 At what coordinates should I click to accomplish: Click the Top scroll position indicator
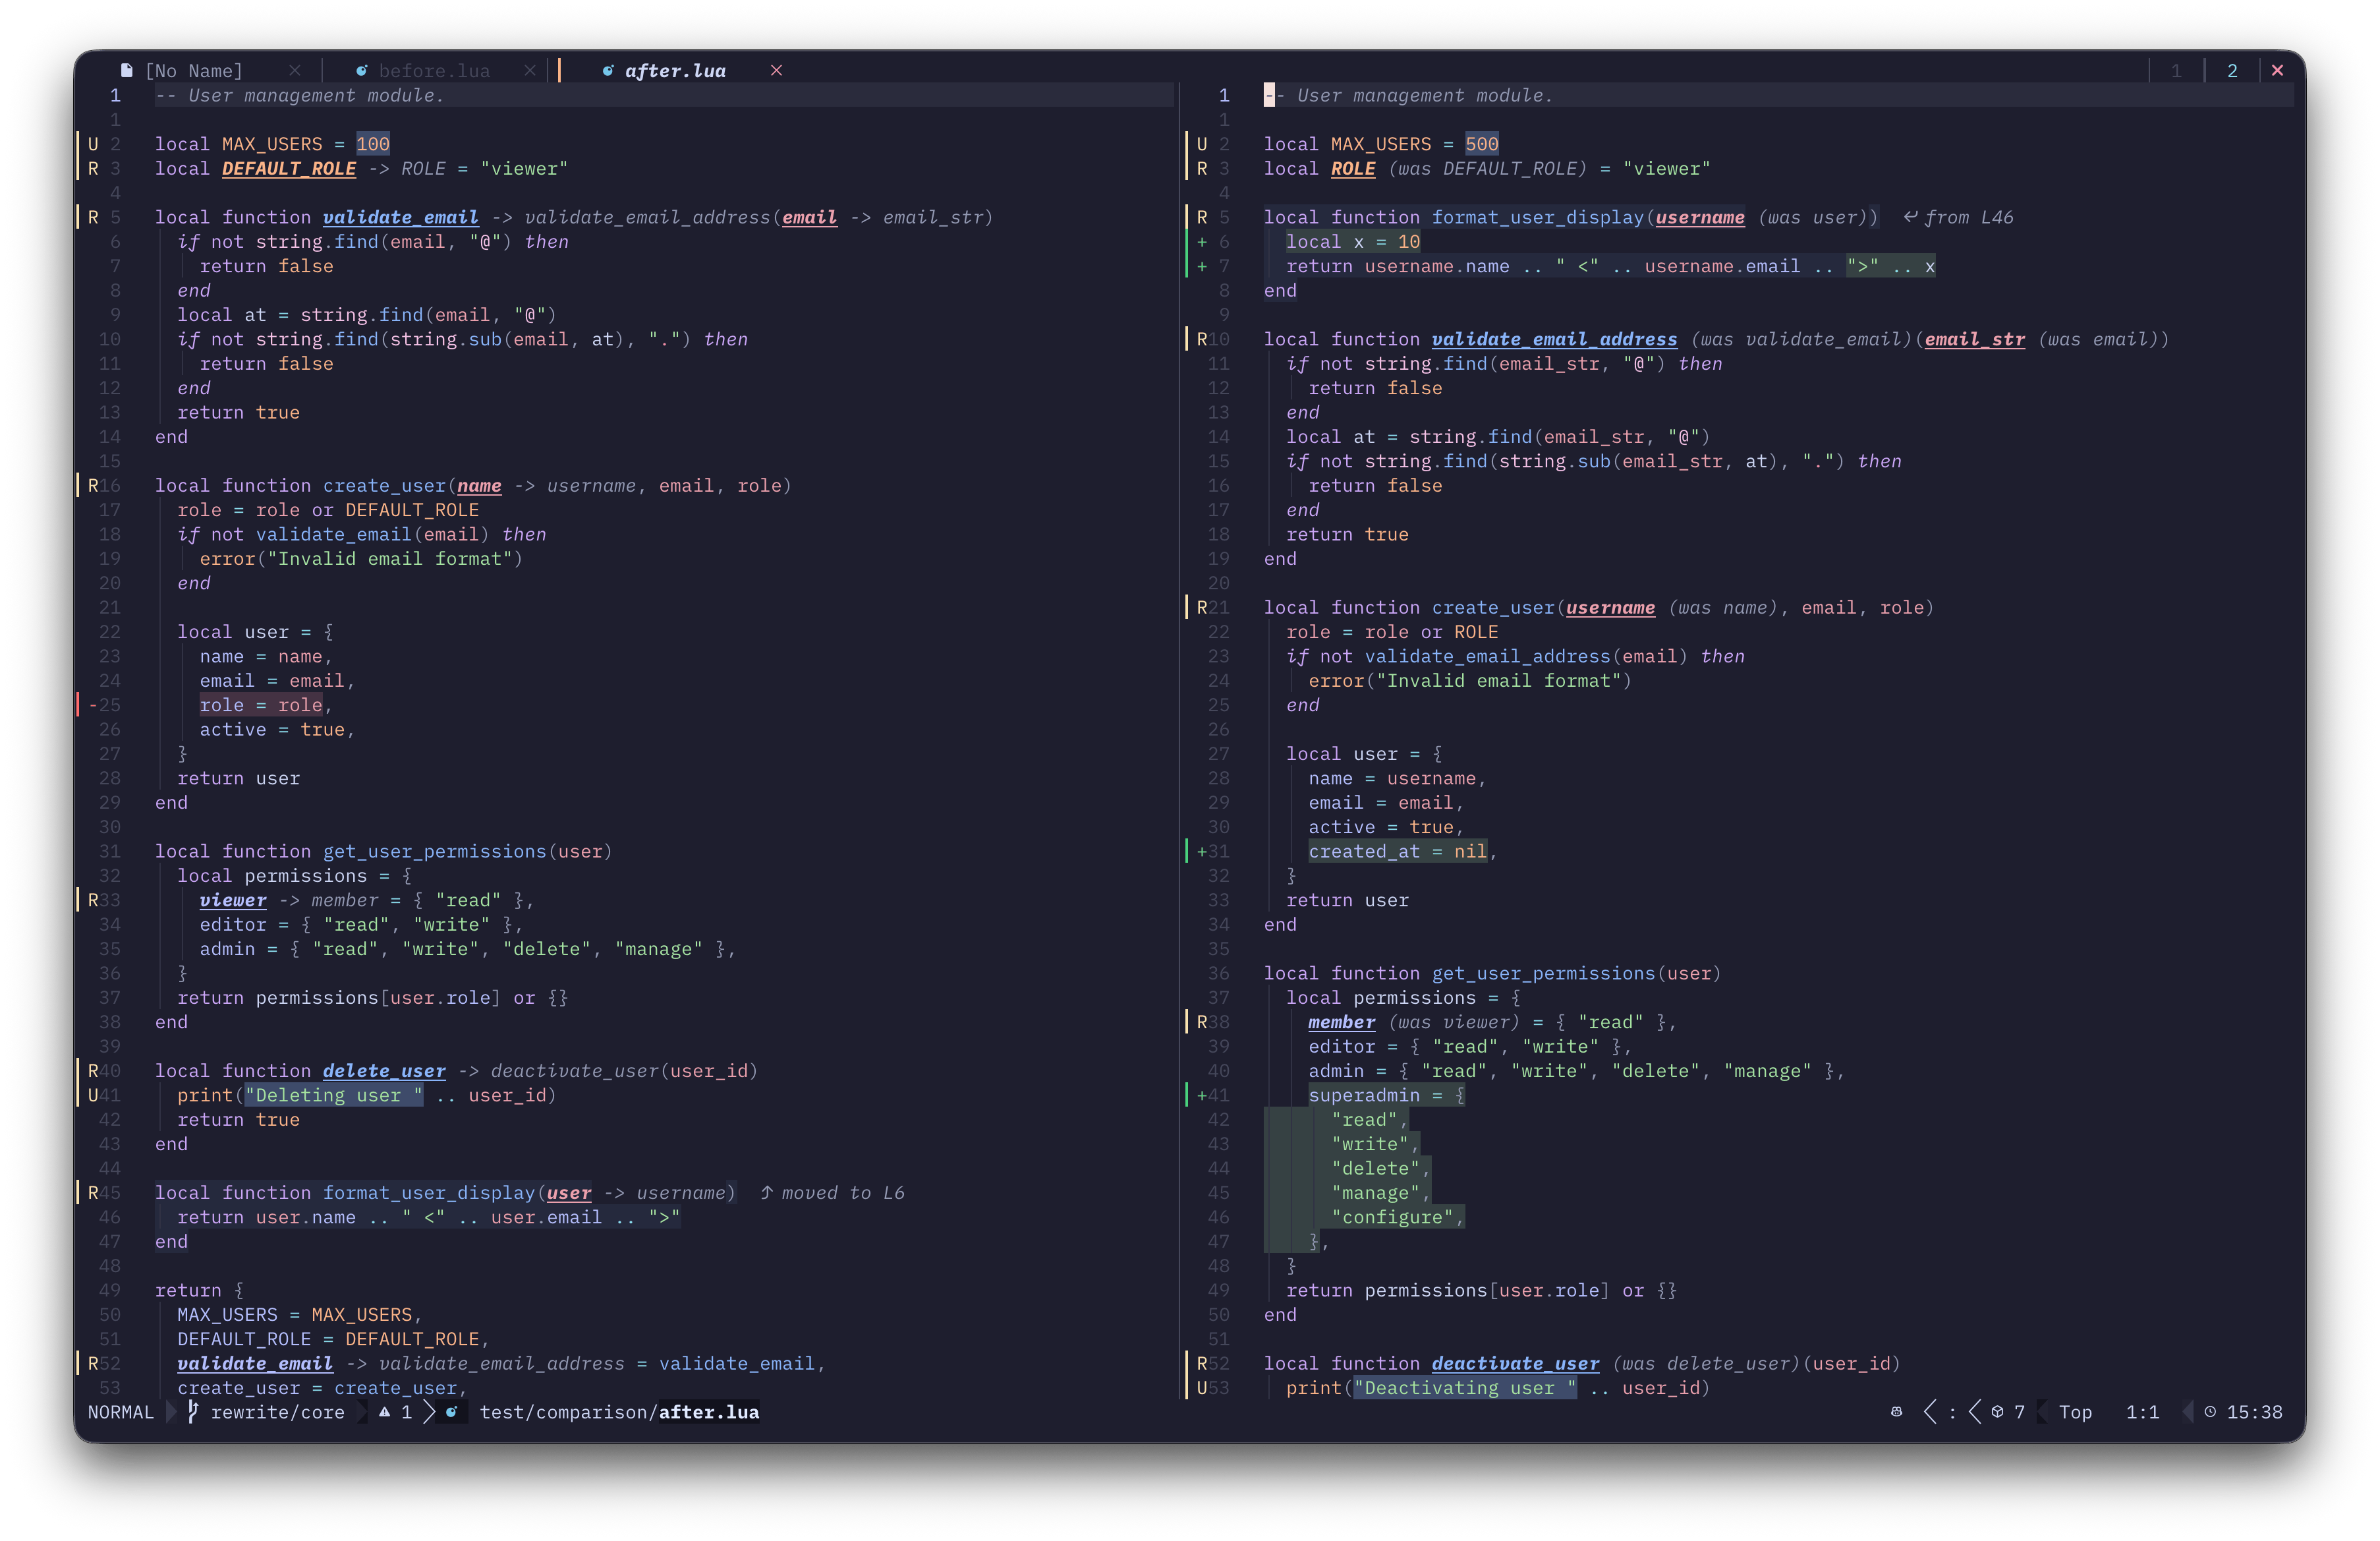click(2075, 1412)
